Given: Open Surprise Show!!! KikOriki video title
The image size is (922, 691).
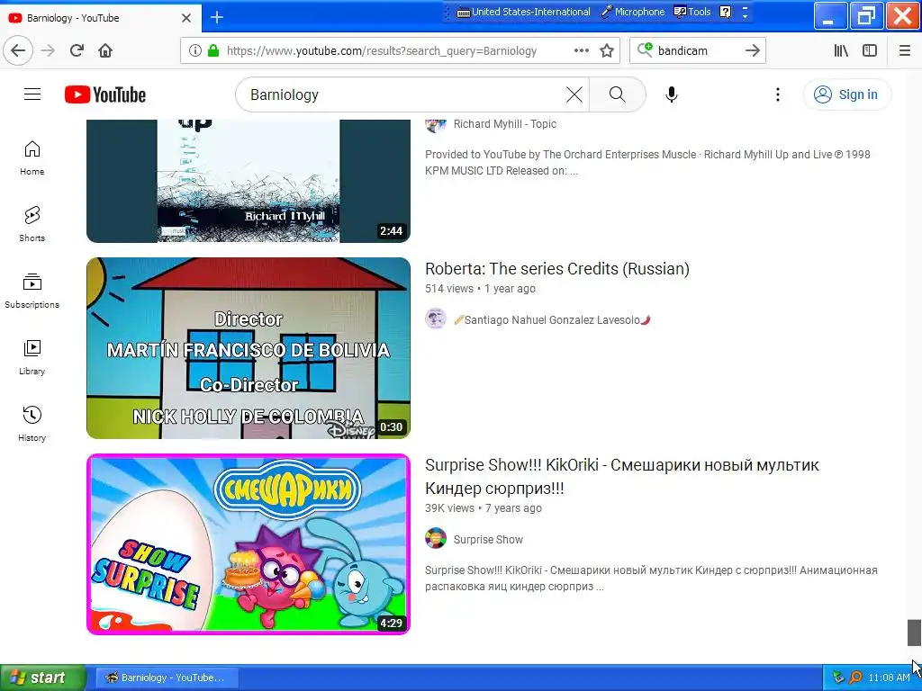Looking at the screenshot, I should coord(622,477).
